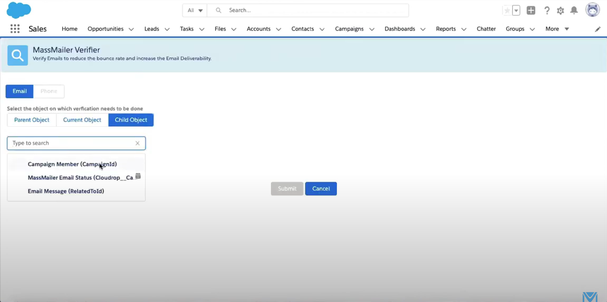The width and height of the screenshot is (607, 302).
Task: Select the Phone verification toggle
Action: tap(49, 91)
